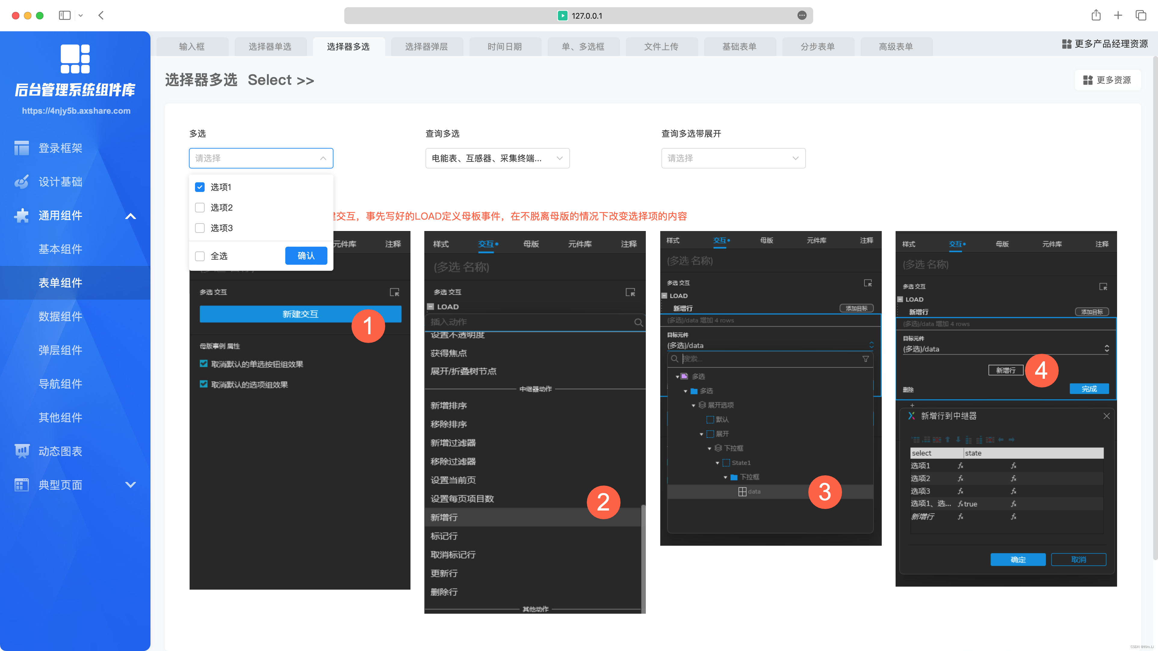Open 目标元件 selector in panel 4

point(1005,349)
